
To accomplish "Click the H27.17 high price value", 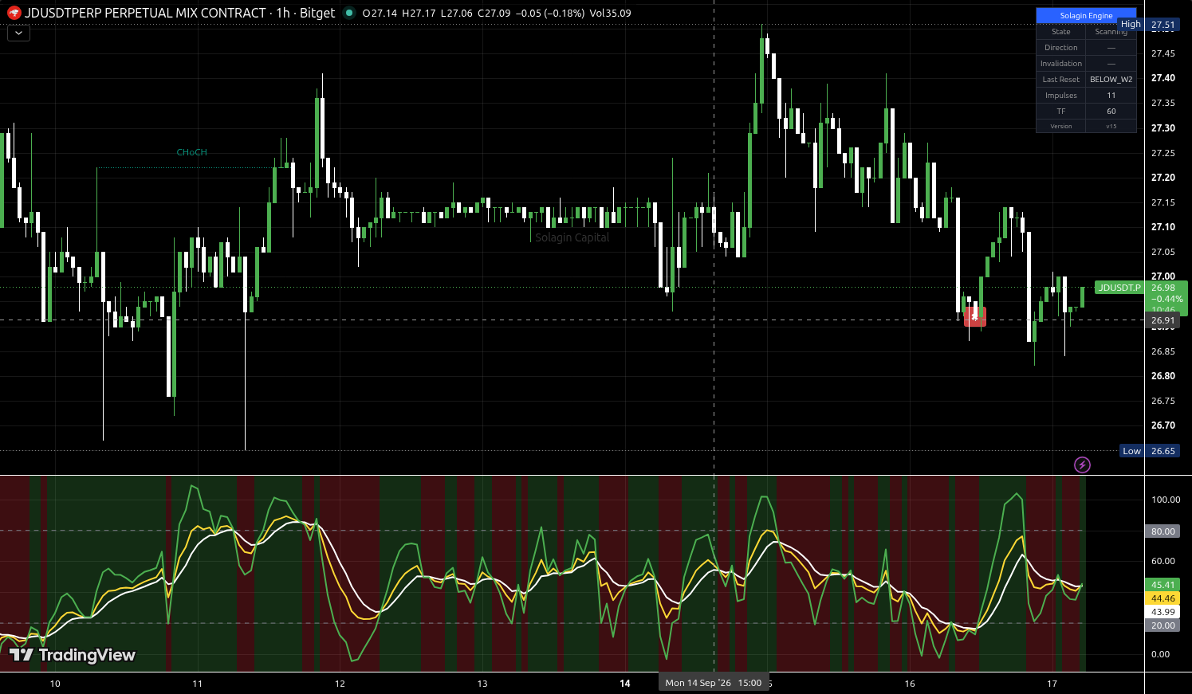I will (x=419, y=14).
